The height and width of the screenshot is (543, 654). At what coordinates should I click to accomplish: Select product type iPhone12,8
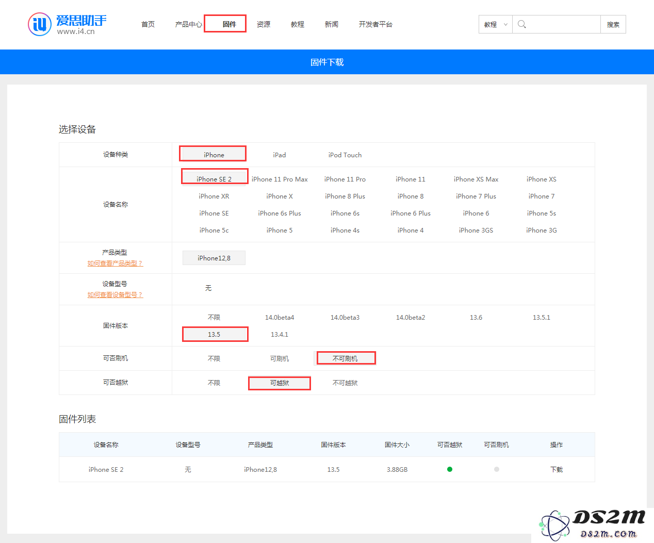tap(214, 258)
